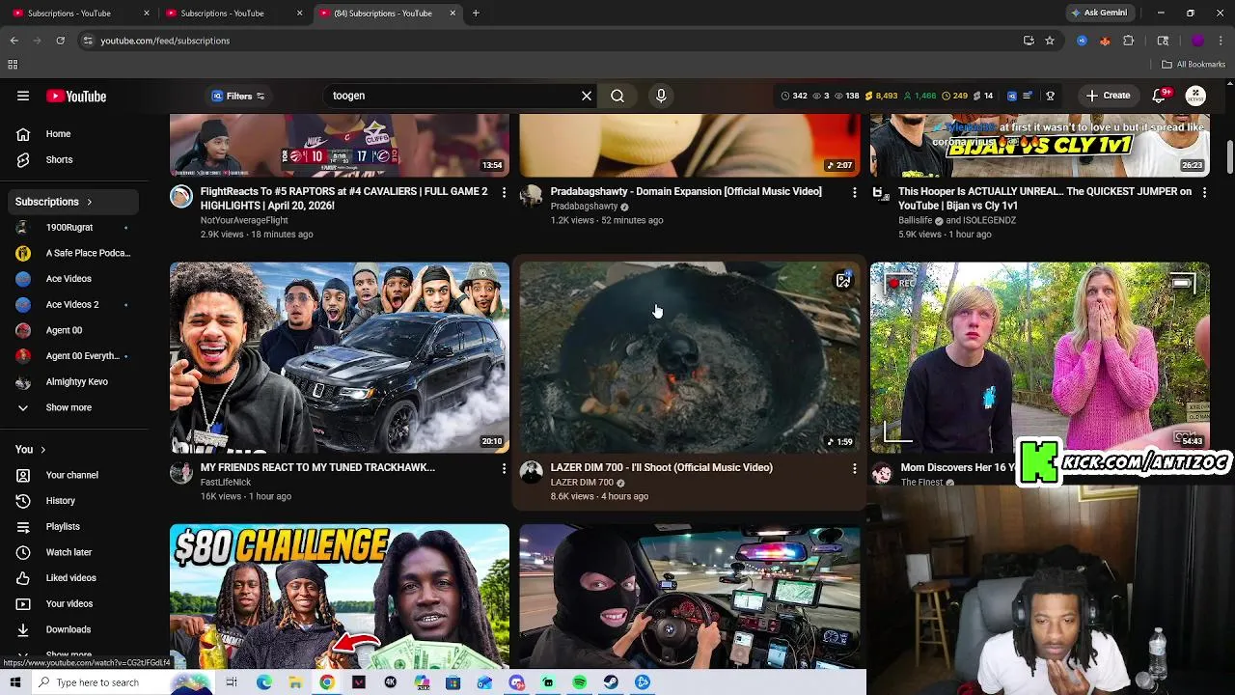
Task: Open the Trackhawk reaction video thumbnail
Action: pos(340,357)
